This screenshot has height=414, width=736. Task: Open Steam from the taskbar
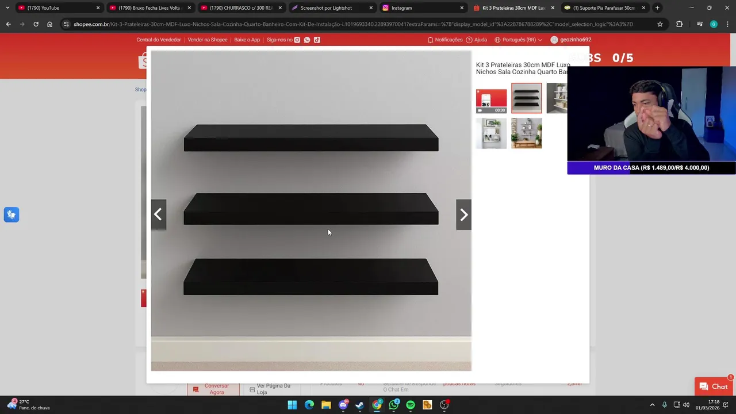tap(360, 405)
